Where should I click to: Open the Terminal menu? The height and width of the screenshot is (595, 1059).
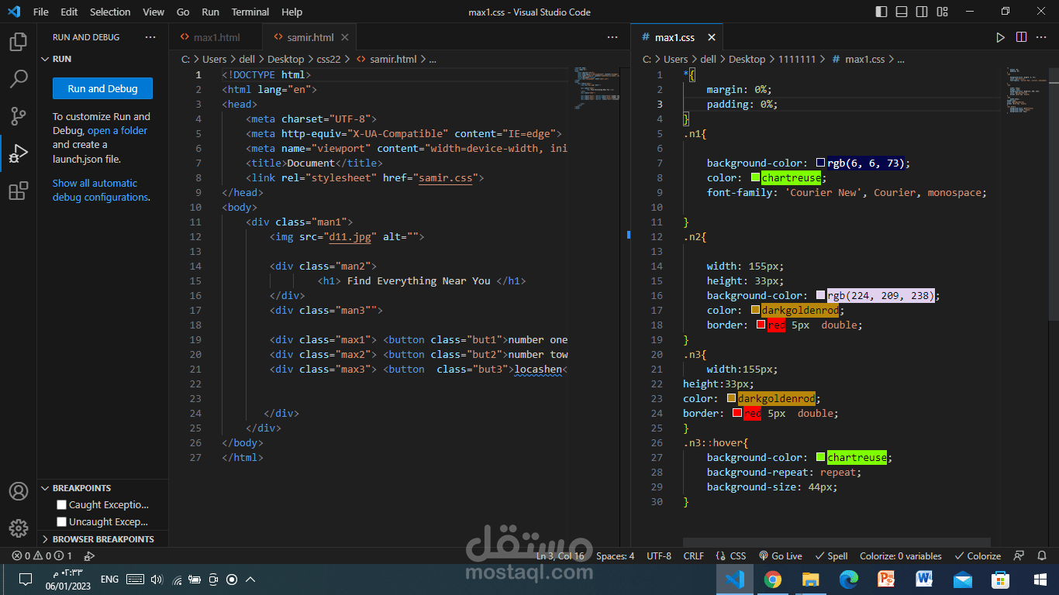tap(250, 12)
